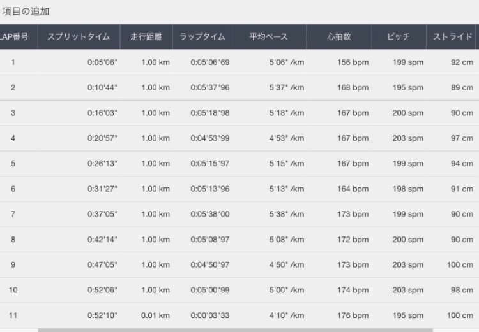This screenshot has width=479, height=332.
Task: Select split time 0:31'27"
Action: 102,189
